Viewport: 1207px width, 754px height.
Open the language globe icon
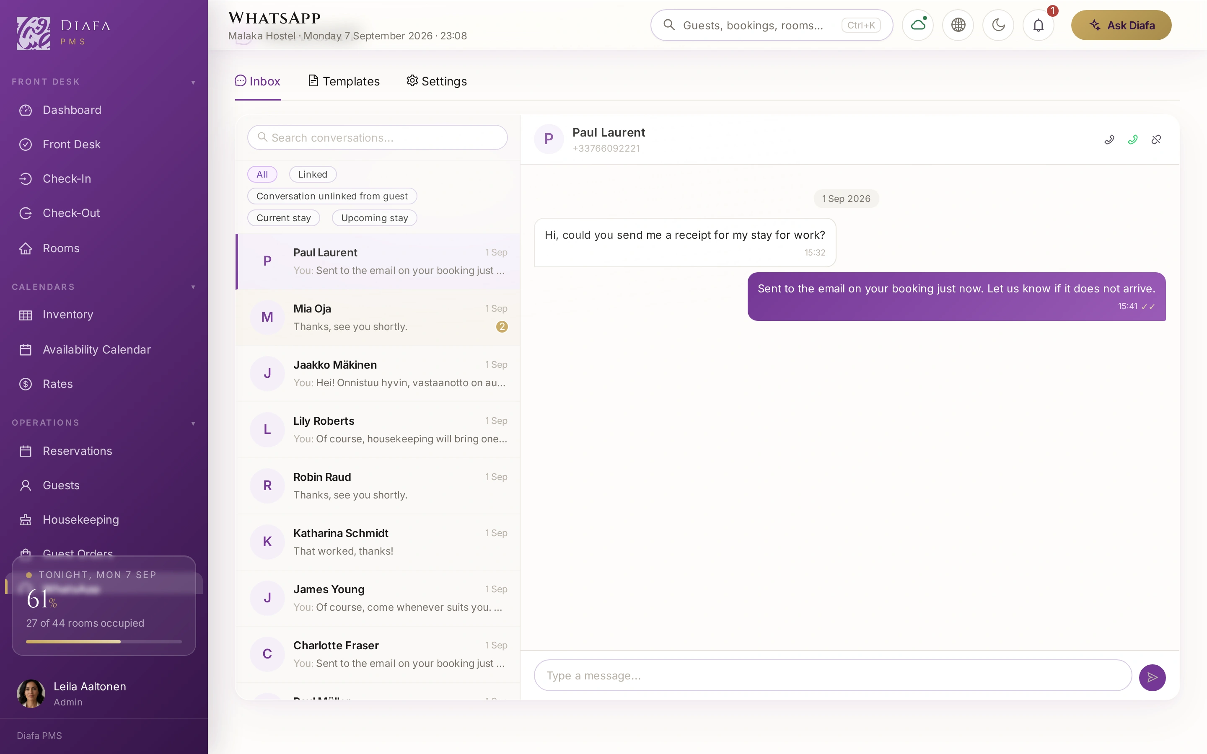(958, 25)
